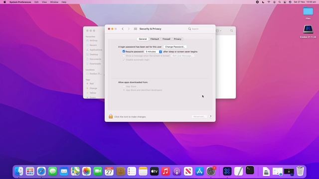
Task: Toggle Do Not Disturb moon icon
Action: (263, 2)
